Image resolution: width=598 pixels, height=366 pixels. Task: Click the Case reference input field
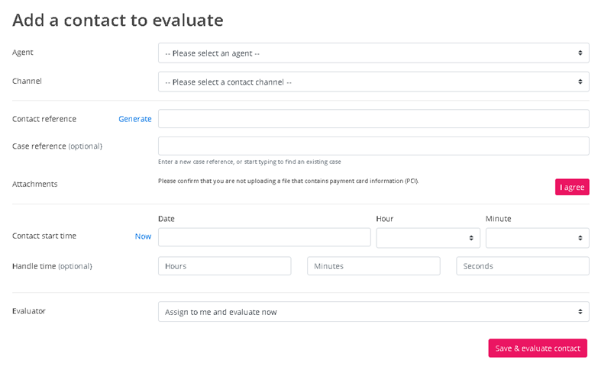pos(373,146)
